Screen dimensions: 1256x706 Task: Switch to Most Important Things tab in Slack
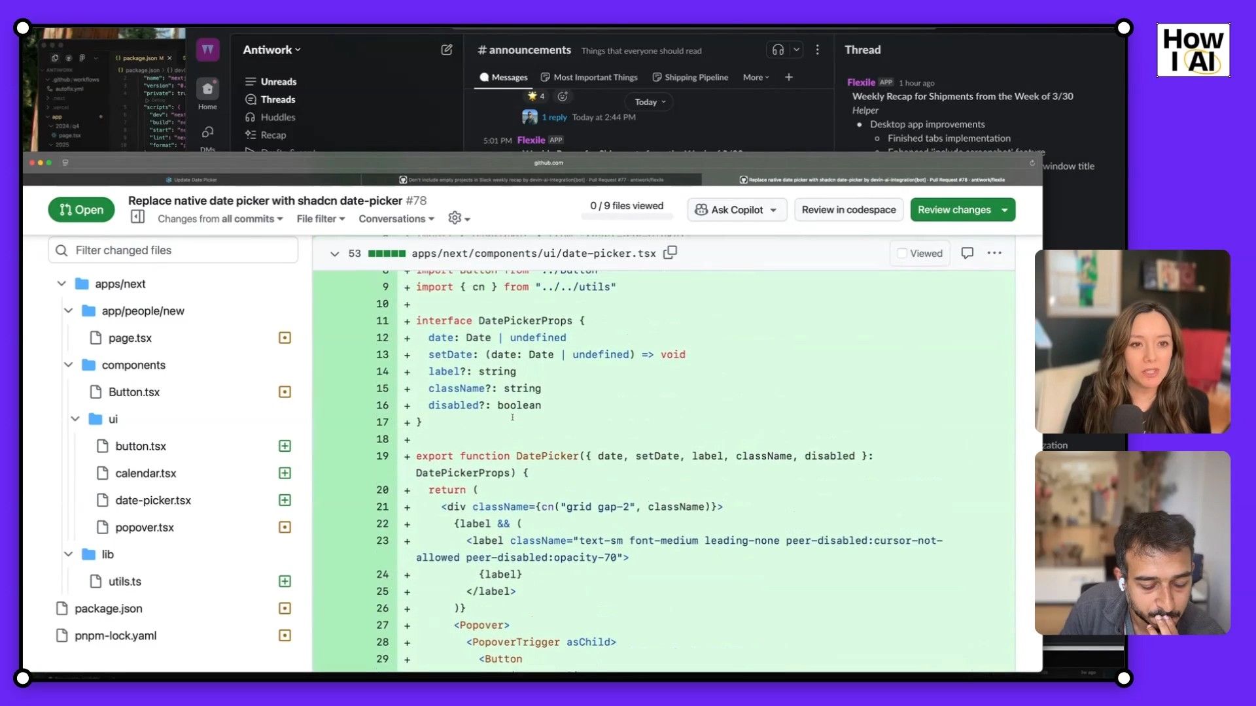point(589,77)
